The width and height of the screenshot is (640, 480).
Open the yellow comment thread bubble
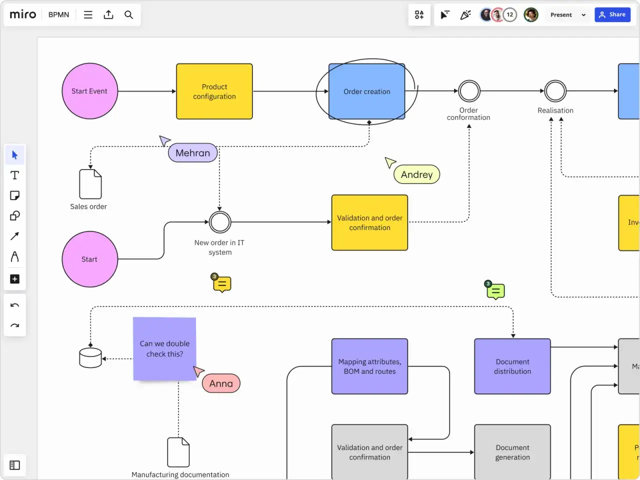pyautogui.click(x=221, y=283)
